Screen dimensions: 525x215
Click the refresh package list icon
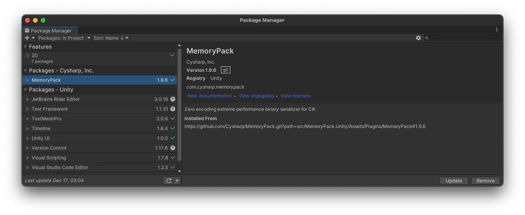tap(169, 181)
